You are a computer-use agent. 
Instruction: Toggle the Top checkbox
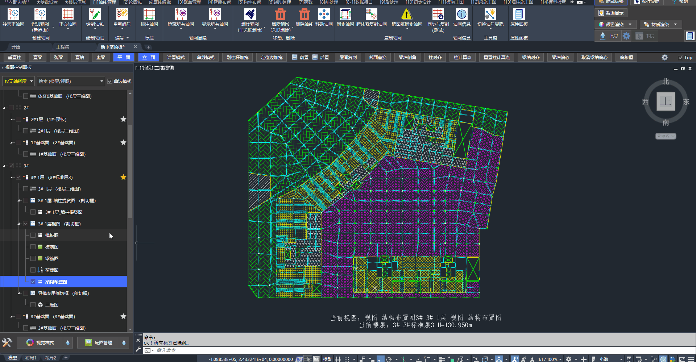680,58
